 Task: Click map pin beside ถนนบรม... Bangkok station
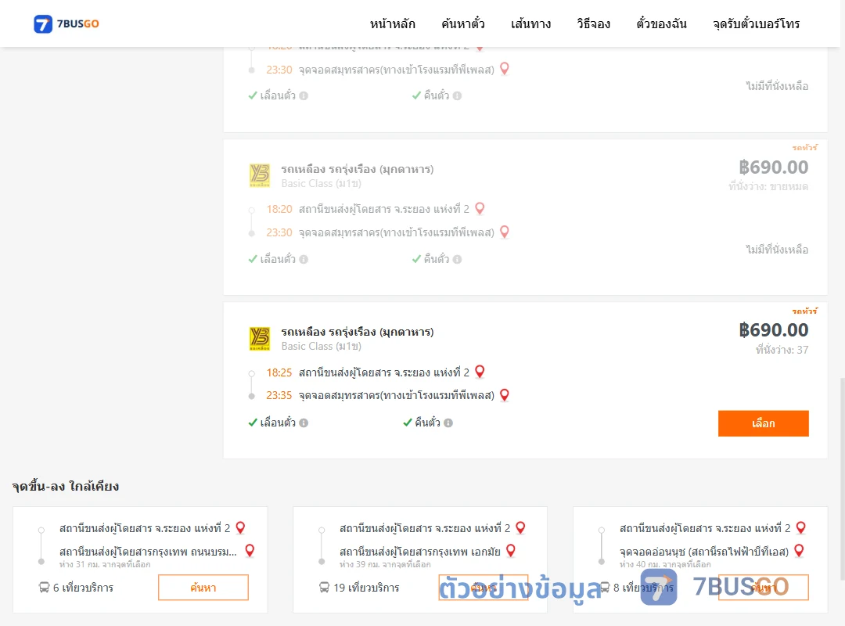pyautogui.click(x=250, y=551)
